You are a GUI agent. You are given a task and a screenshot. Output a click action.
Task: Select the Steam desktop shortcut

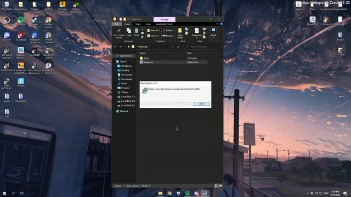35,21
